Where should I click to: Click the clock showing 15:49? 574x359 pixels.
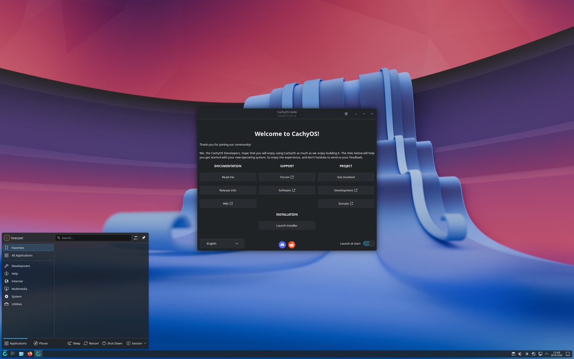tap(557, 353)
